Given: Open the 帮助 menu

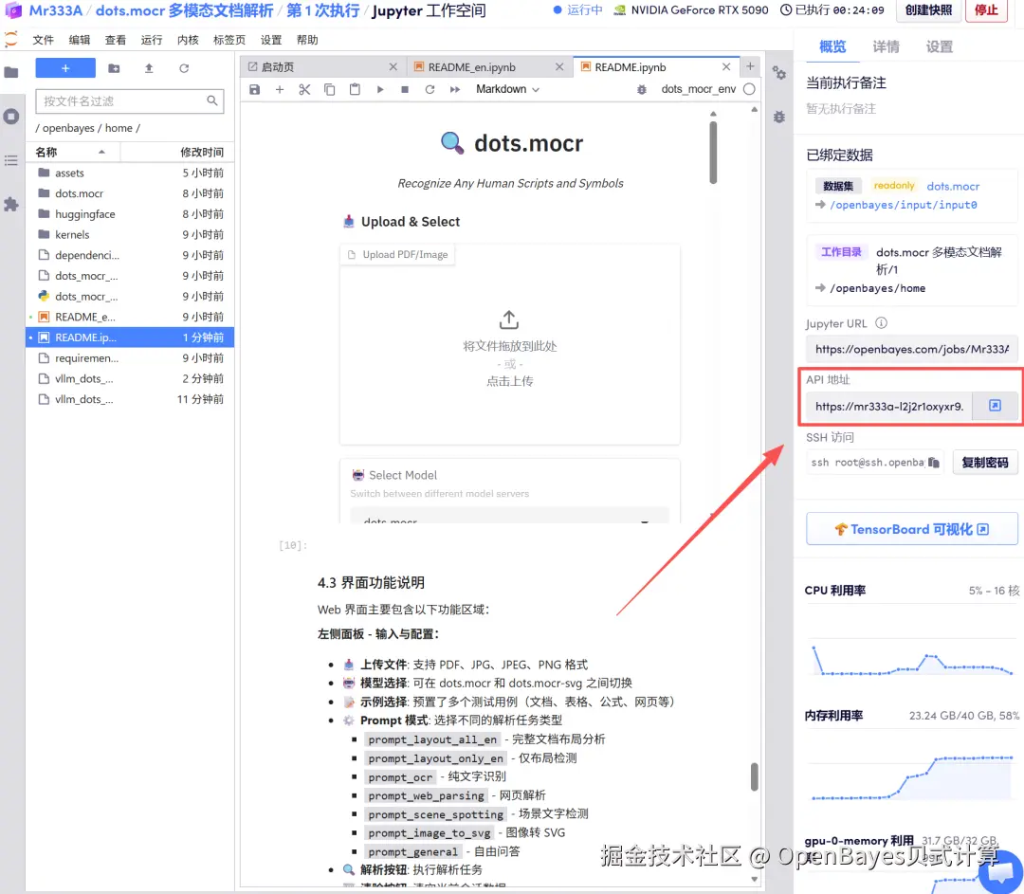Looking at the screenshot, I should 307,40.
